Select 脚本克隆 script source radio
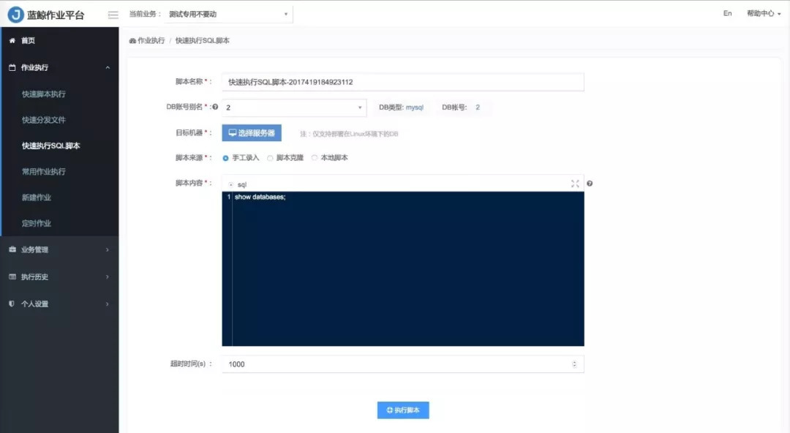 pos(270,158)
